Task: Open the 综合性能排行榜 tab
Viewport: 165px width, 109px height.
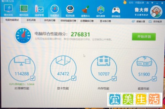Action: pyautogui.click(x=68, y=21)
